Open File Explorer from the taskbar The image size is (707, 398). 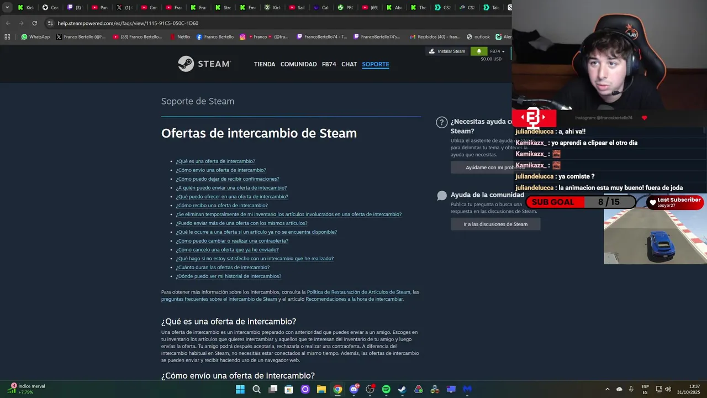pyautogui.click(x=321, y=389)
